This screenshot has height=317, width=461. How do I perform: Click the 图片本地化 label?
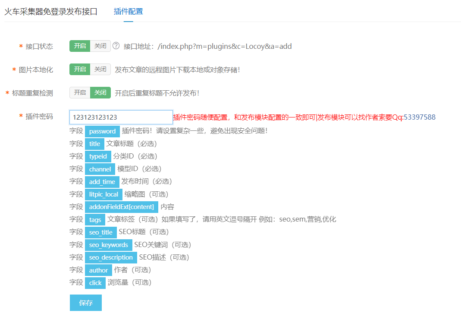point(36,70)
